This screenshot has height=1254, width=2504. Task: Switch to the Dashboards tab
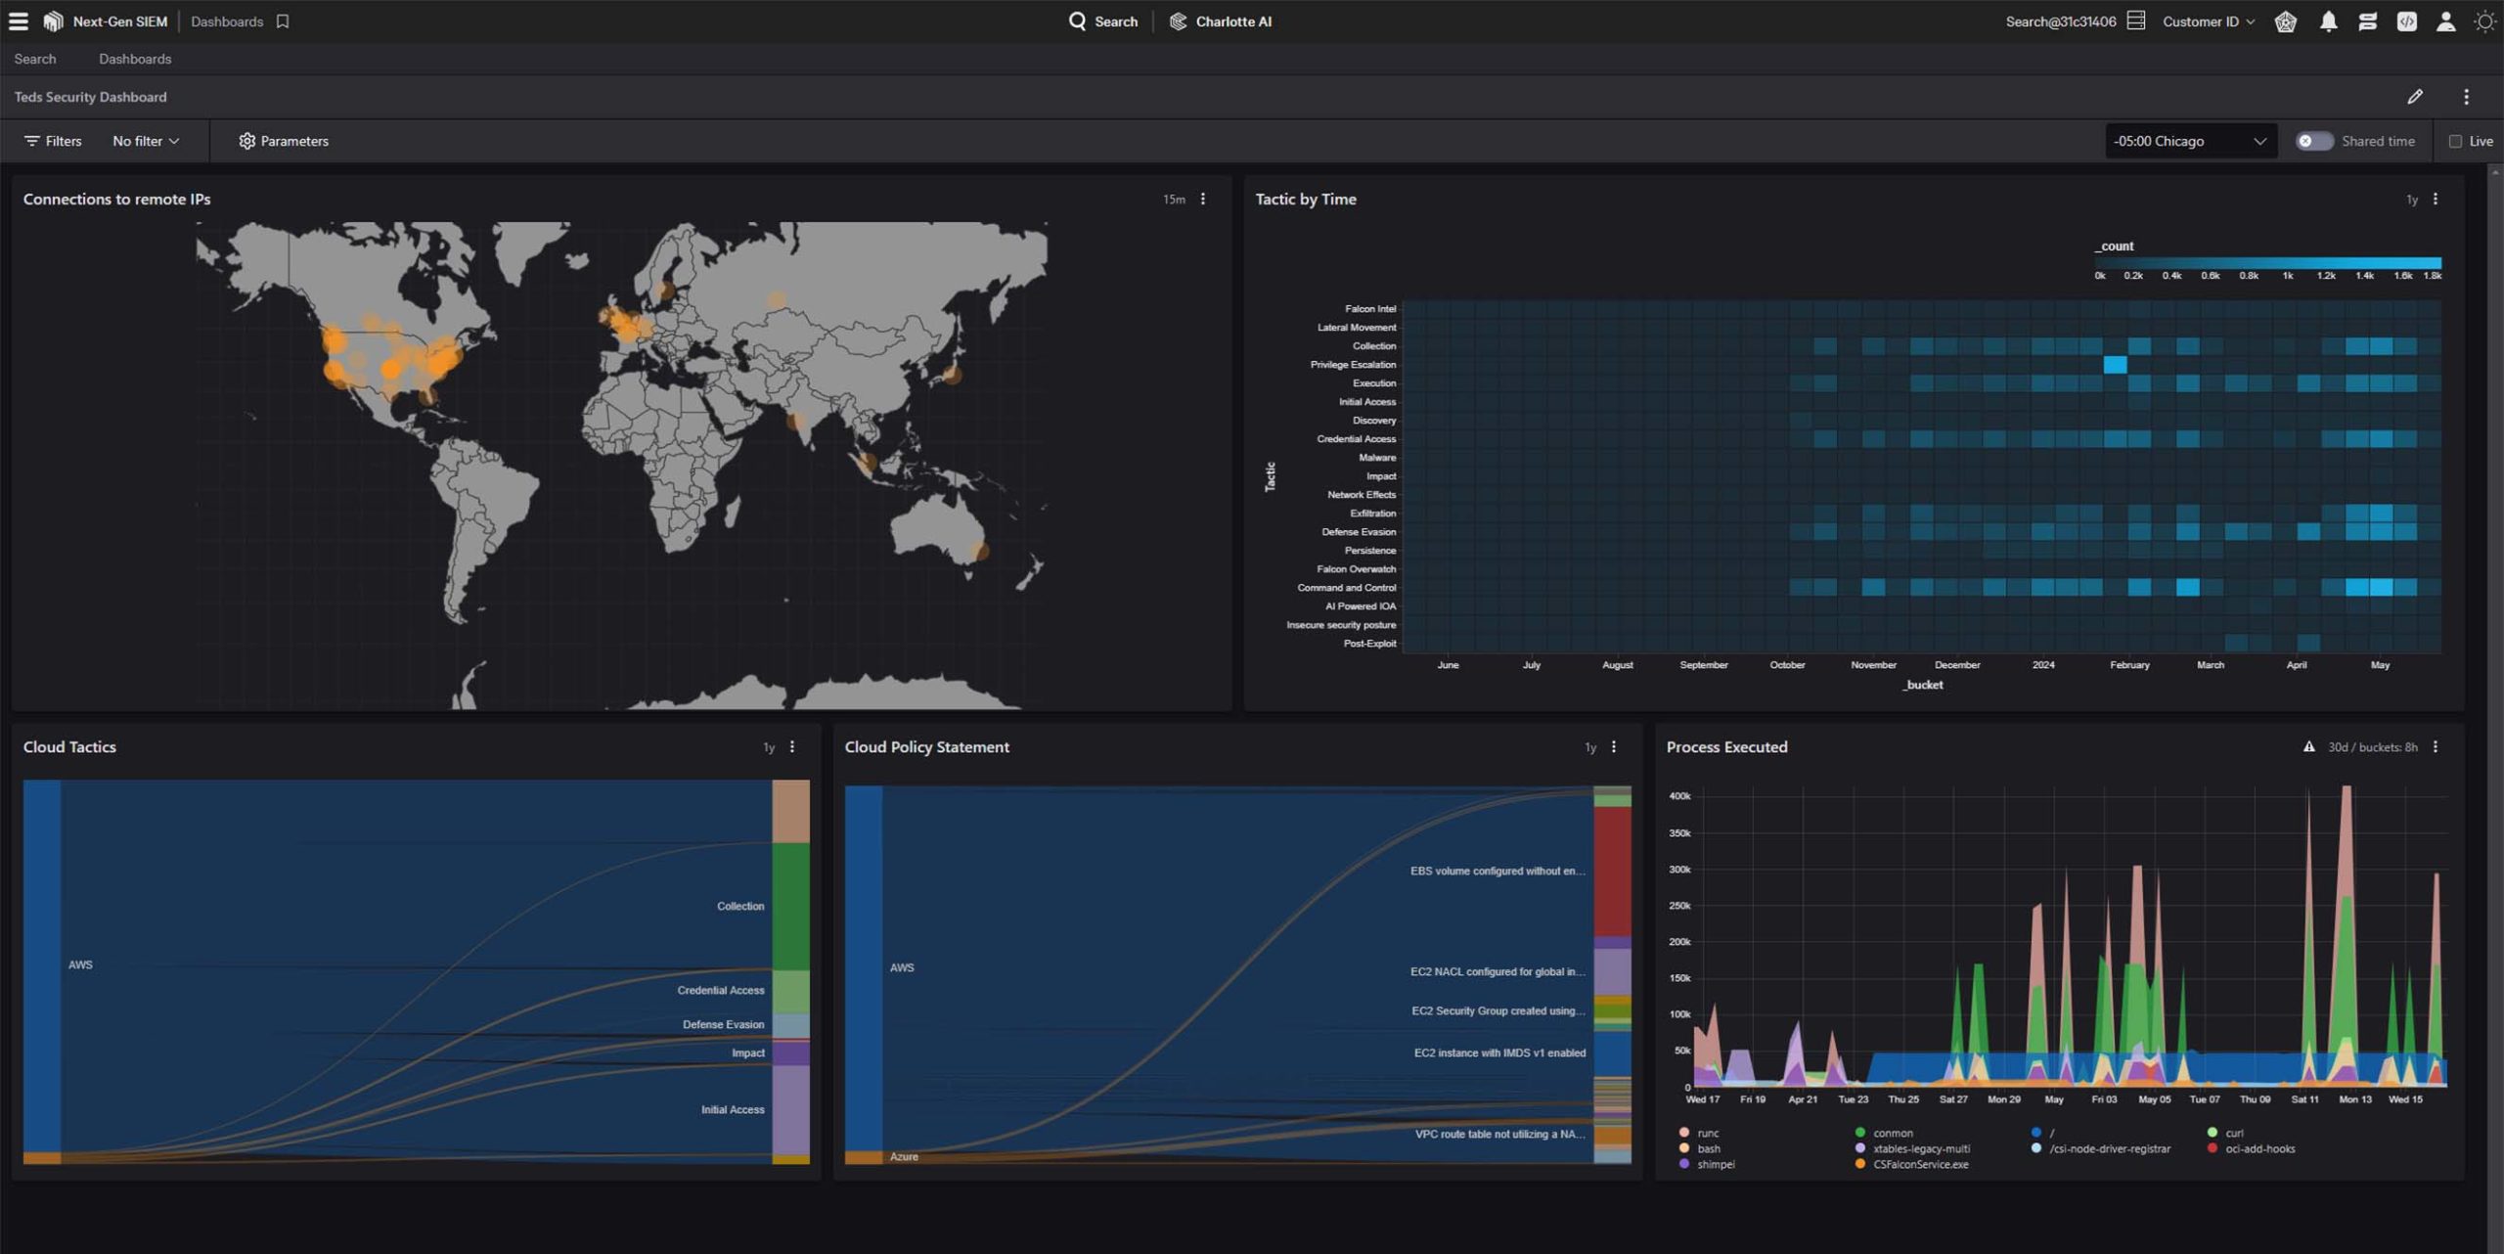[x=135, y=59]
